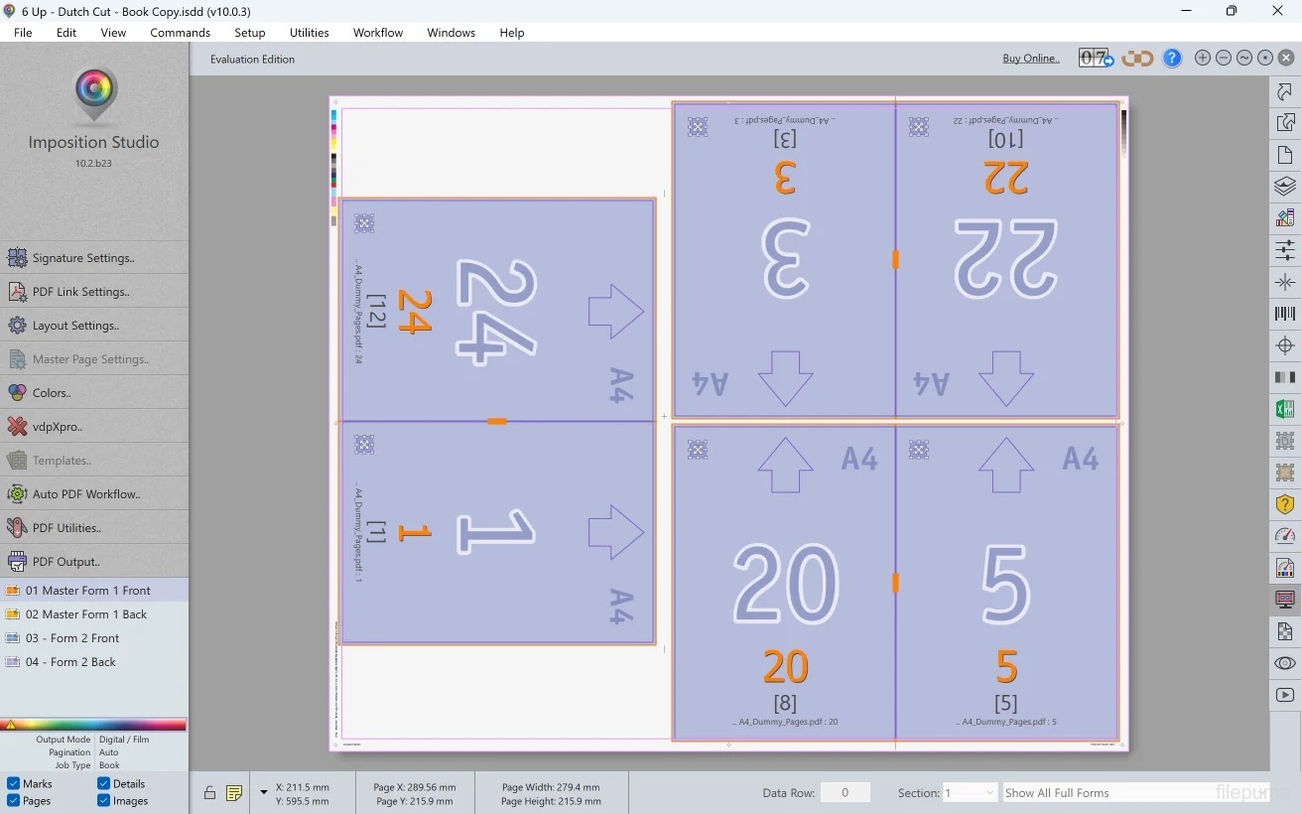Click the Excel spreadsheet icon

point(1285,409)
